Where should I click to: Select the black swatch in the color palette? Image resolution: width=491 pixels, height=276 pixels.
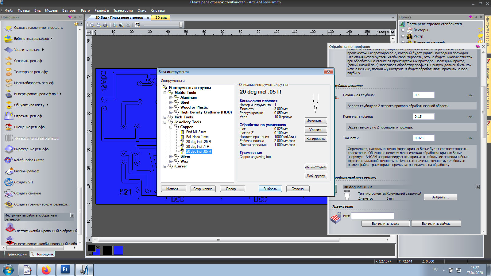(108, 250)
